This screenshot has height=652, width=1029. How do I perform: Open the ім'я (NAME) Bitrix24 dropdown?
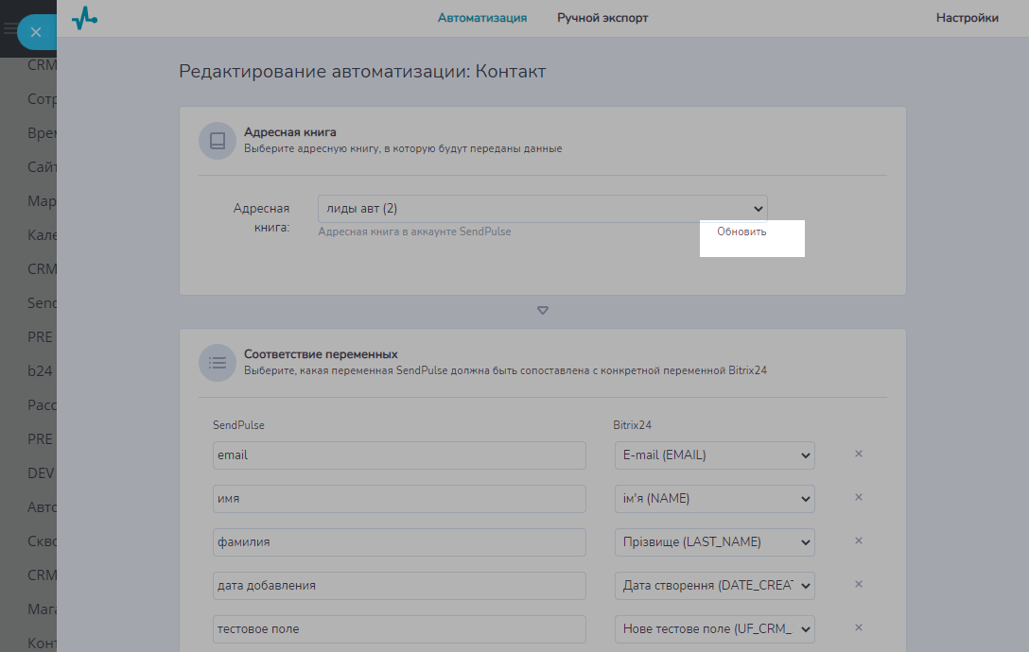click(715, 499)
